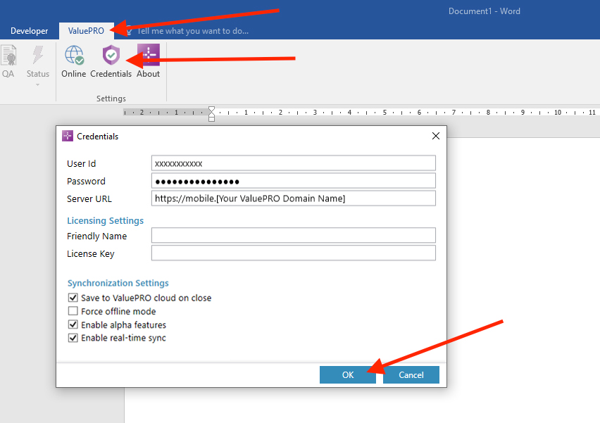
Task: Toggle the Online globe button
Action: tap(74, 61)
